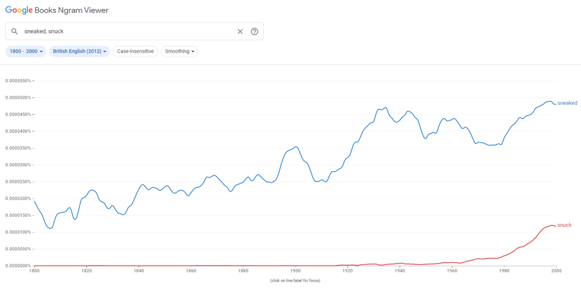Toggle the Case-Insensitive option
Image resolution: width=581 pixels, height=288 pixels.
point(135,51)
